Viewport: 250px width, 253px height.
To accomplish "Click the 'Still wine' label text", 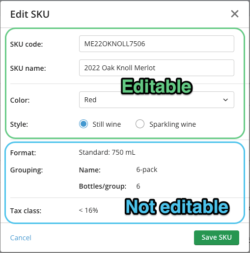I will pyautogui.click(x=107, y=124).
